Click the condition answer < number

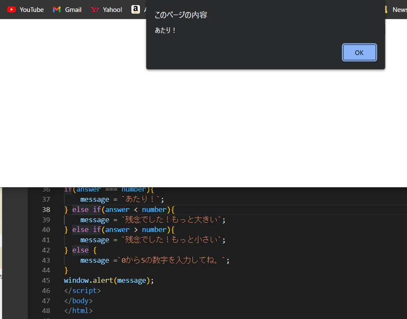coord(136,209)
